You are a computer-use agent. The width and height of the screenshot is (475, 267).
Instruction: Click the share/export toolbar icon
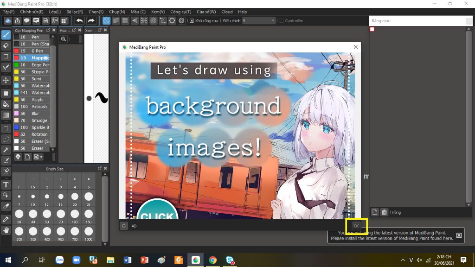17,20
